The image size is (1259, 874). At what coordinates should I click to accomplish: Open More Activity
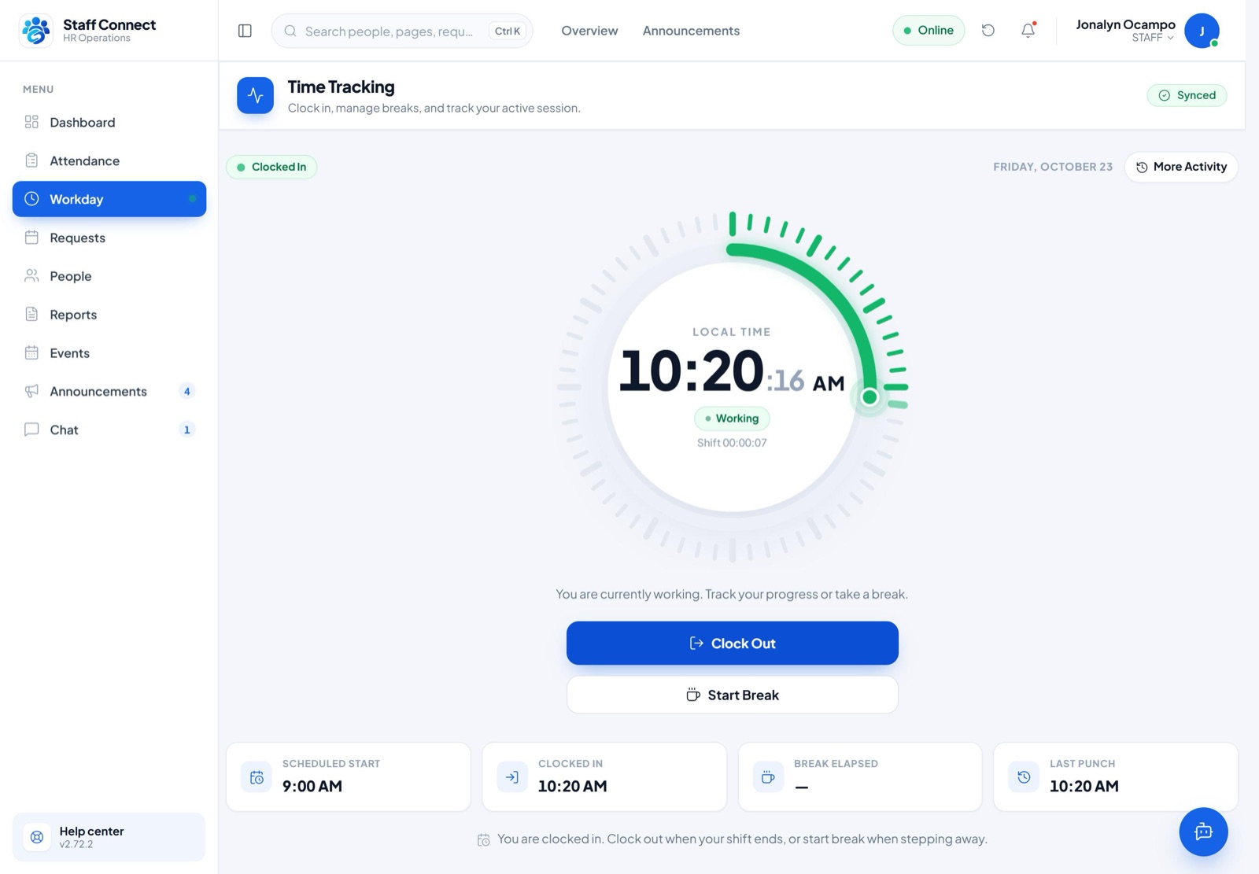click(x=1181, y=167)
